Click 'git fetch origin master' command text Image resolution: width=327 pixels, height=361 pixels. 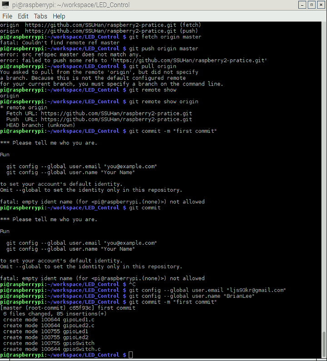(165, 37)
